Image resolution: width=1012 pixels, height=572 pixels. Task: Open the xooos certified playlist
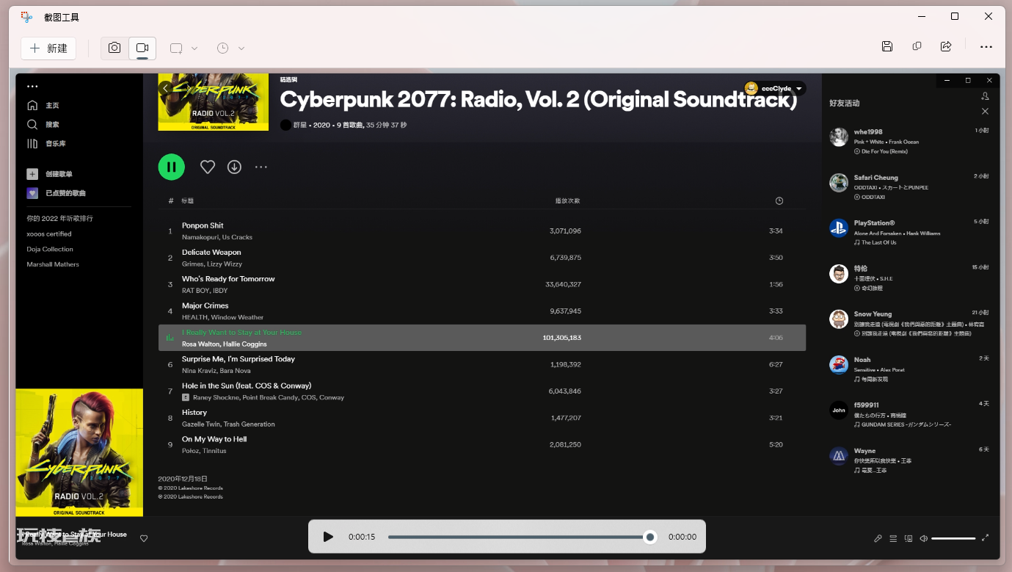[49, 234]
